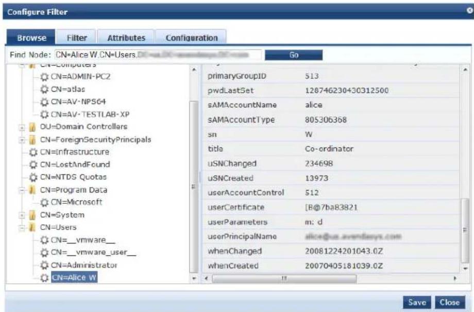Select the CN=ADMIN-PC2 tree node
The height and width of the screenshot is (312, 474).
coord(80,77)
